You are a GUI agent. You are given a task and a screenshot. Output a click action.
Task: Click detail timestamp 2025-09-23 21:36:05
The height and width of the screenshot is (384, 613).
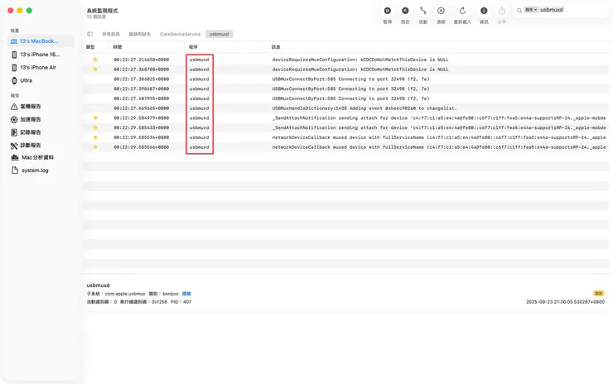565,302
